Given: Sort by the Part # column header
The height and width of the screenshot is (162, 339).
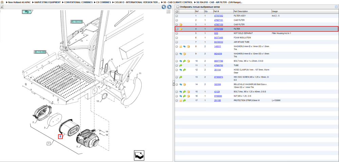Looking at the screenshot, I should tap(216, 11).
